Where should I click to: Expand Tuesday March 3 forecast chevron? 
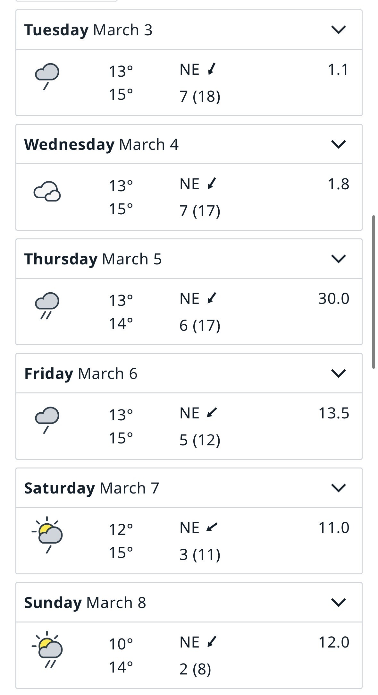pos(338,30)
